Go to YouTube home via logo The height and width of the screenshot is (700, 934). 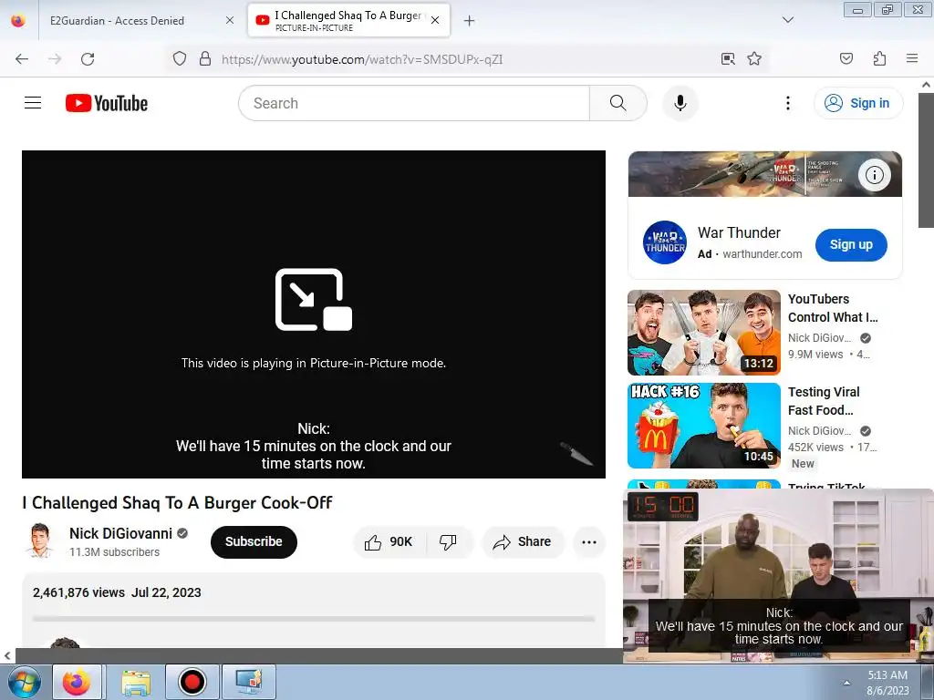(x=107, y=103)
